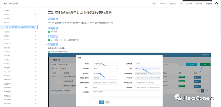Open the 执行器 dropdown in 新增 dialog

[105, 64]
